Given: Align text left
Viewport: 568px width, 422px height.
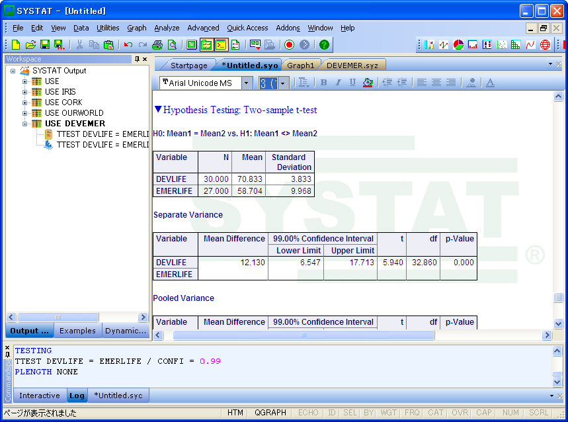Looking at the screenshot, I should tap(422, 83).
